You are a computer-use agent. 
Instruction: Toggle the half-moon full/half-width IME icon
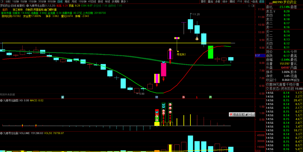246,114
